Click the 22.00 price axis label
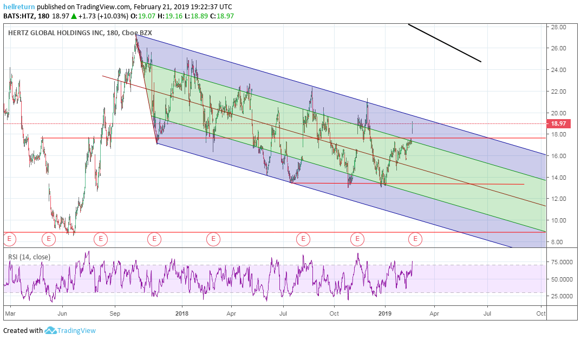Screen dimensions: 581x340 [558, 91]
